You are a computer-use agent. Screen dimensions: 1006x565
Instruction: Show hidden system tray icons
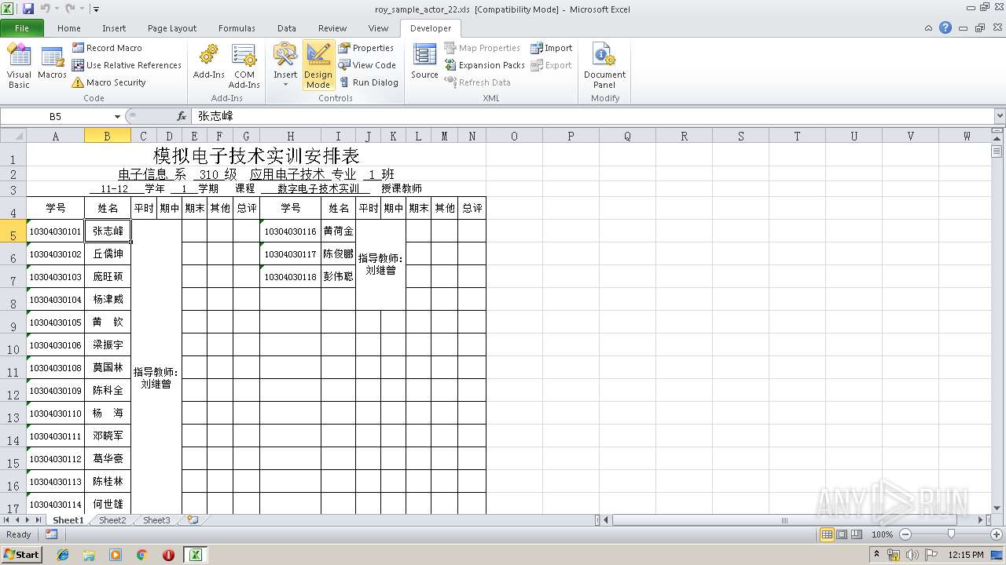tap(877, 554)
